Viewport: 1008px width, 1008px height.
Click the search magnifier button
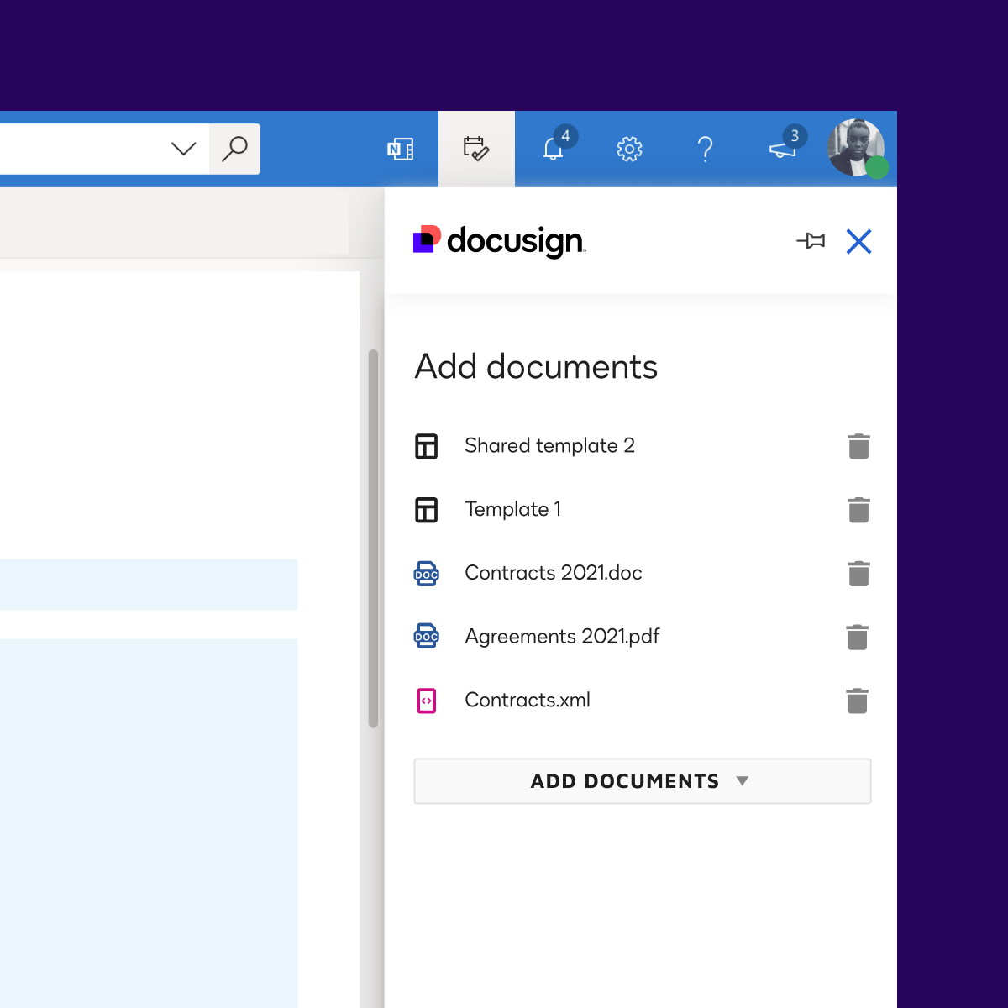[234, 149]
